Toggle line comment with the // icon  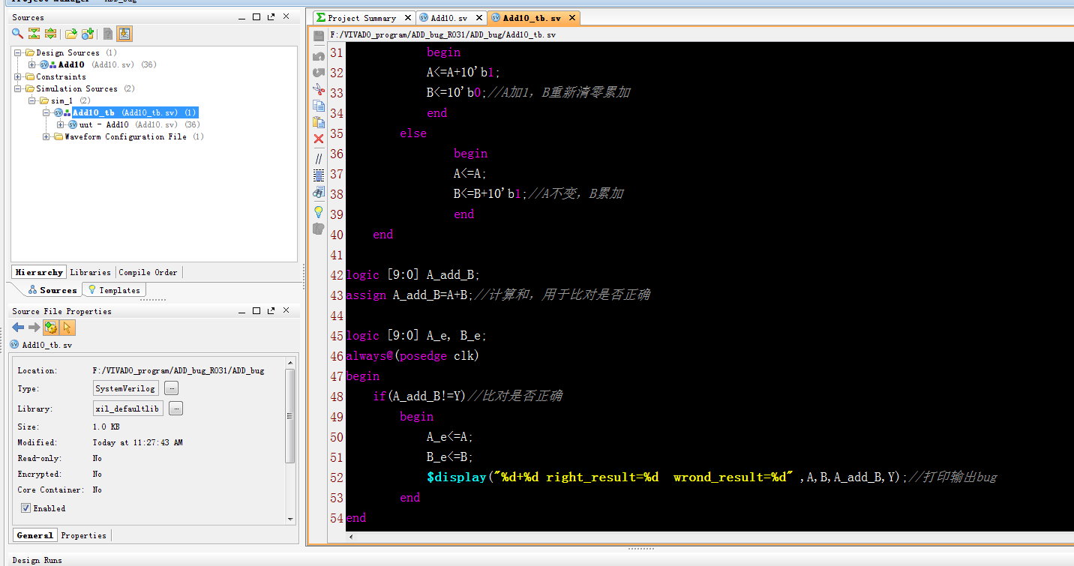(319, 158)
